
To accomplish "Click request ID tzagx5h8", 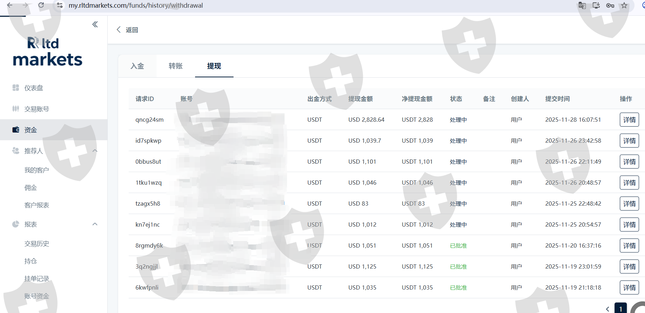I will point(148,204).
